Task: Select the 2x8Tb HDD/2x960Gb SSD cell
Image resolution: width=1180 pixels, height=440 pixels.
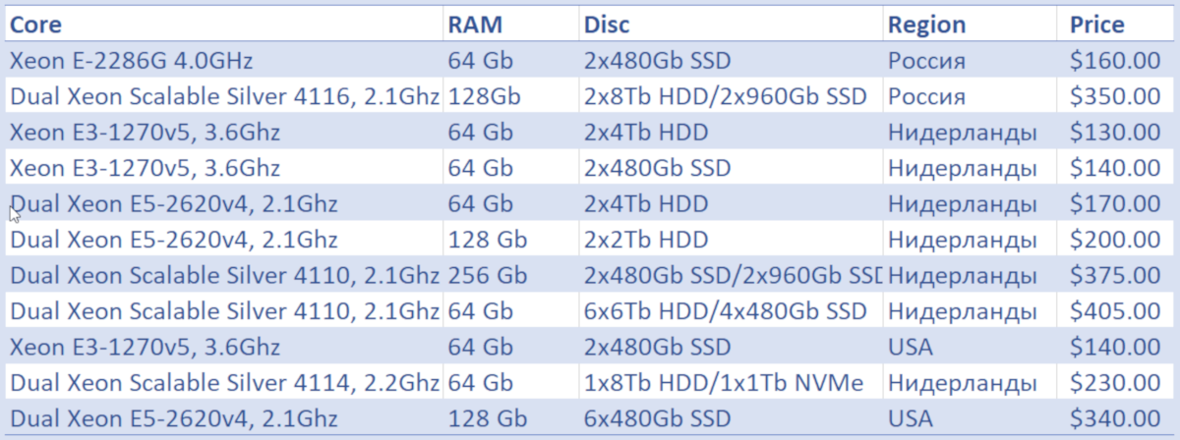Action: [730, 96]
